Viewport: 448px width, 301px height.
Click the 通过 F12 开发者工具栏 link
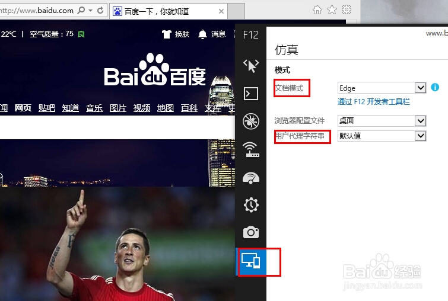pos(374,102)
